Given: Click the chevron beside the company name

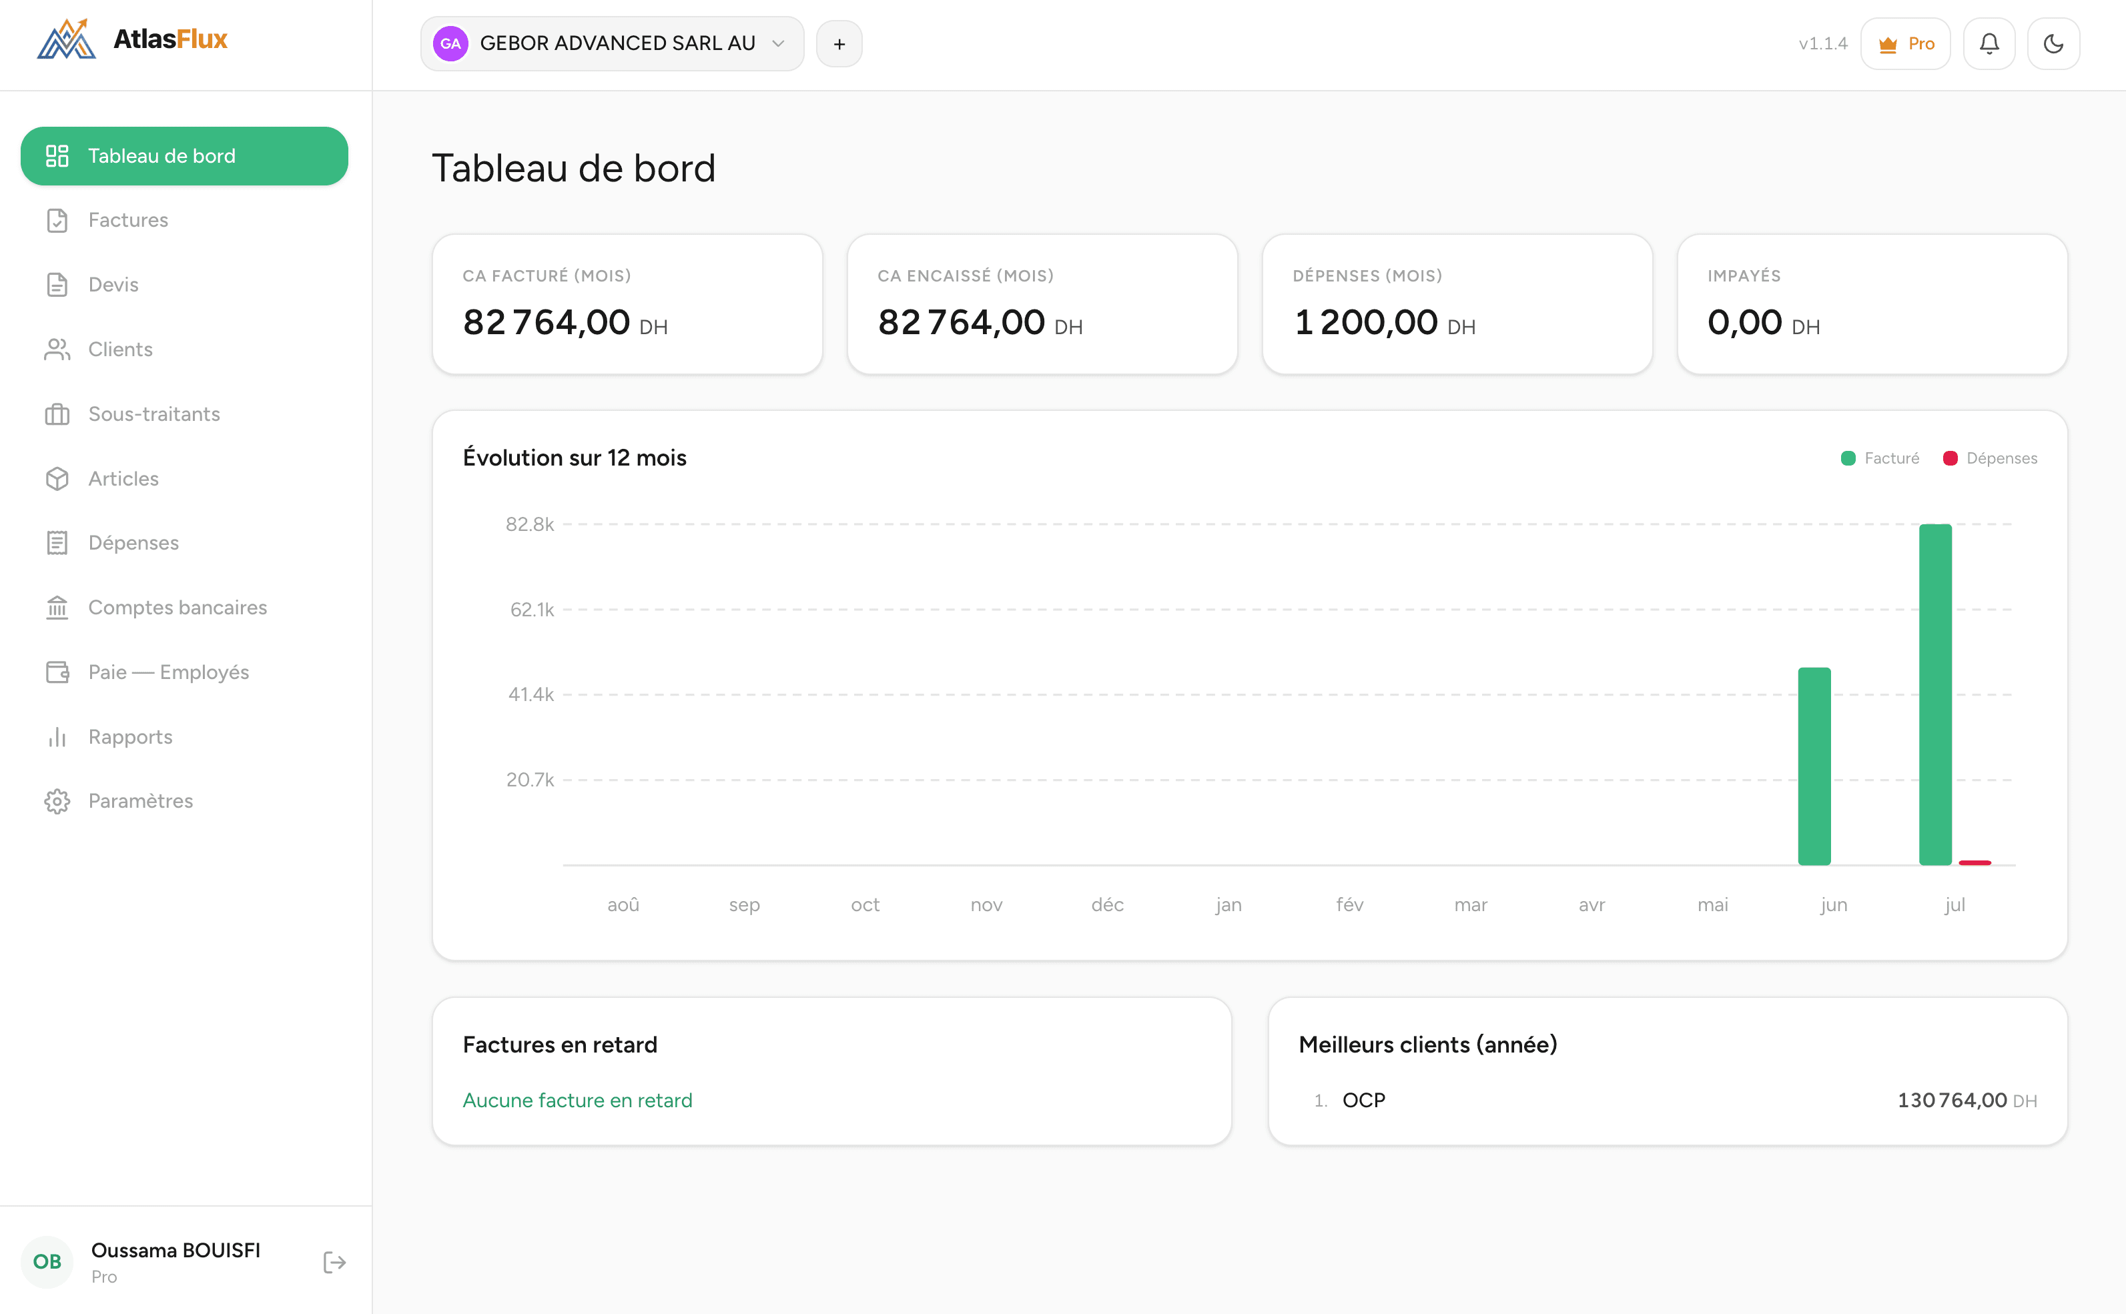Looking at the screenshot, I should pos(778,43).
